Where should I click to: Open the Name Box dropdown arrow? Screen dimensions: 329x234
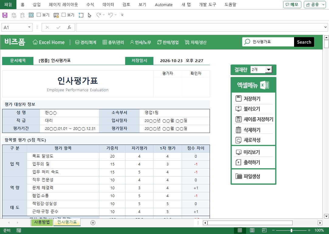[29, 27]
